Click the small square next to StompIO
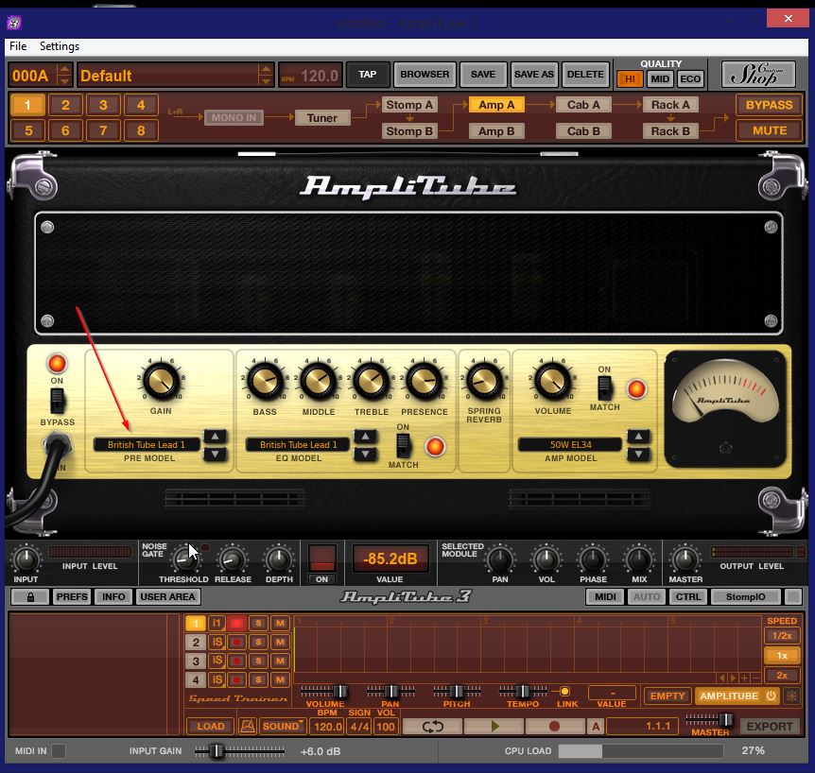 [x=793, y=597]
